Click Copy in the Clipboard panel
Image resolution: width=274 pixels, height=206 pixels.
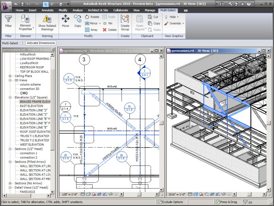tap(154, 23)
